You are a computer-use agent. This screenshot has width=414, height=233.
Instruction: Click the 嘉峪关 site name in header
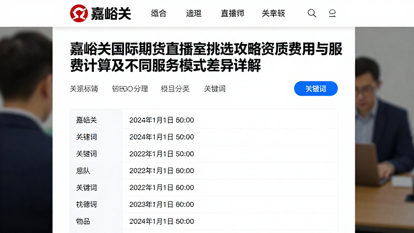(111, 13)
